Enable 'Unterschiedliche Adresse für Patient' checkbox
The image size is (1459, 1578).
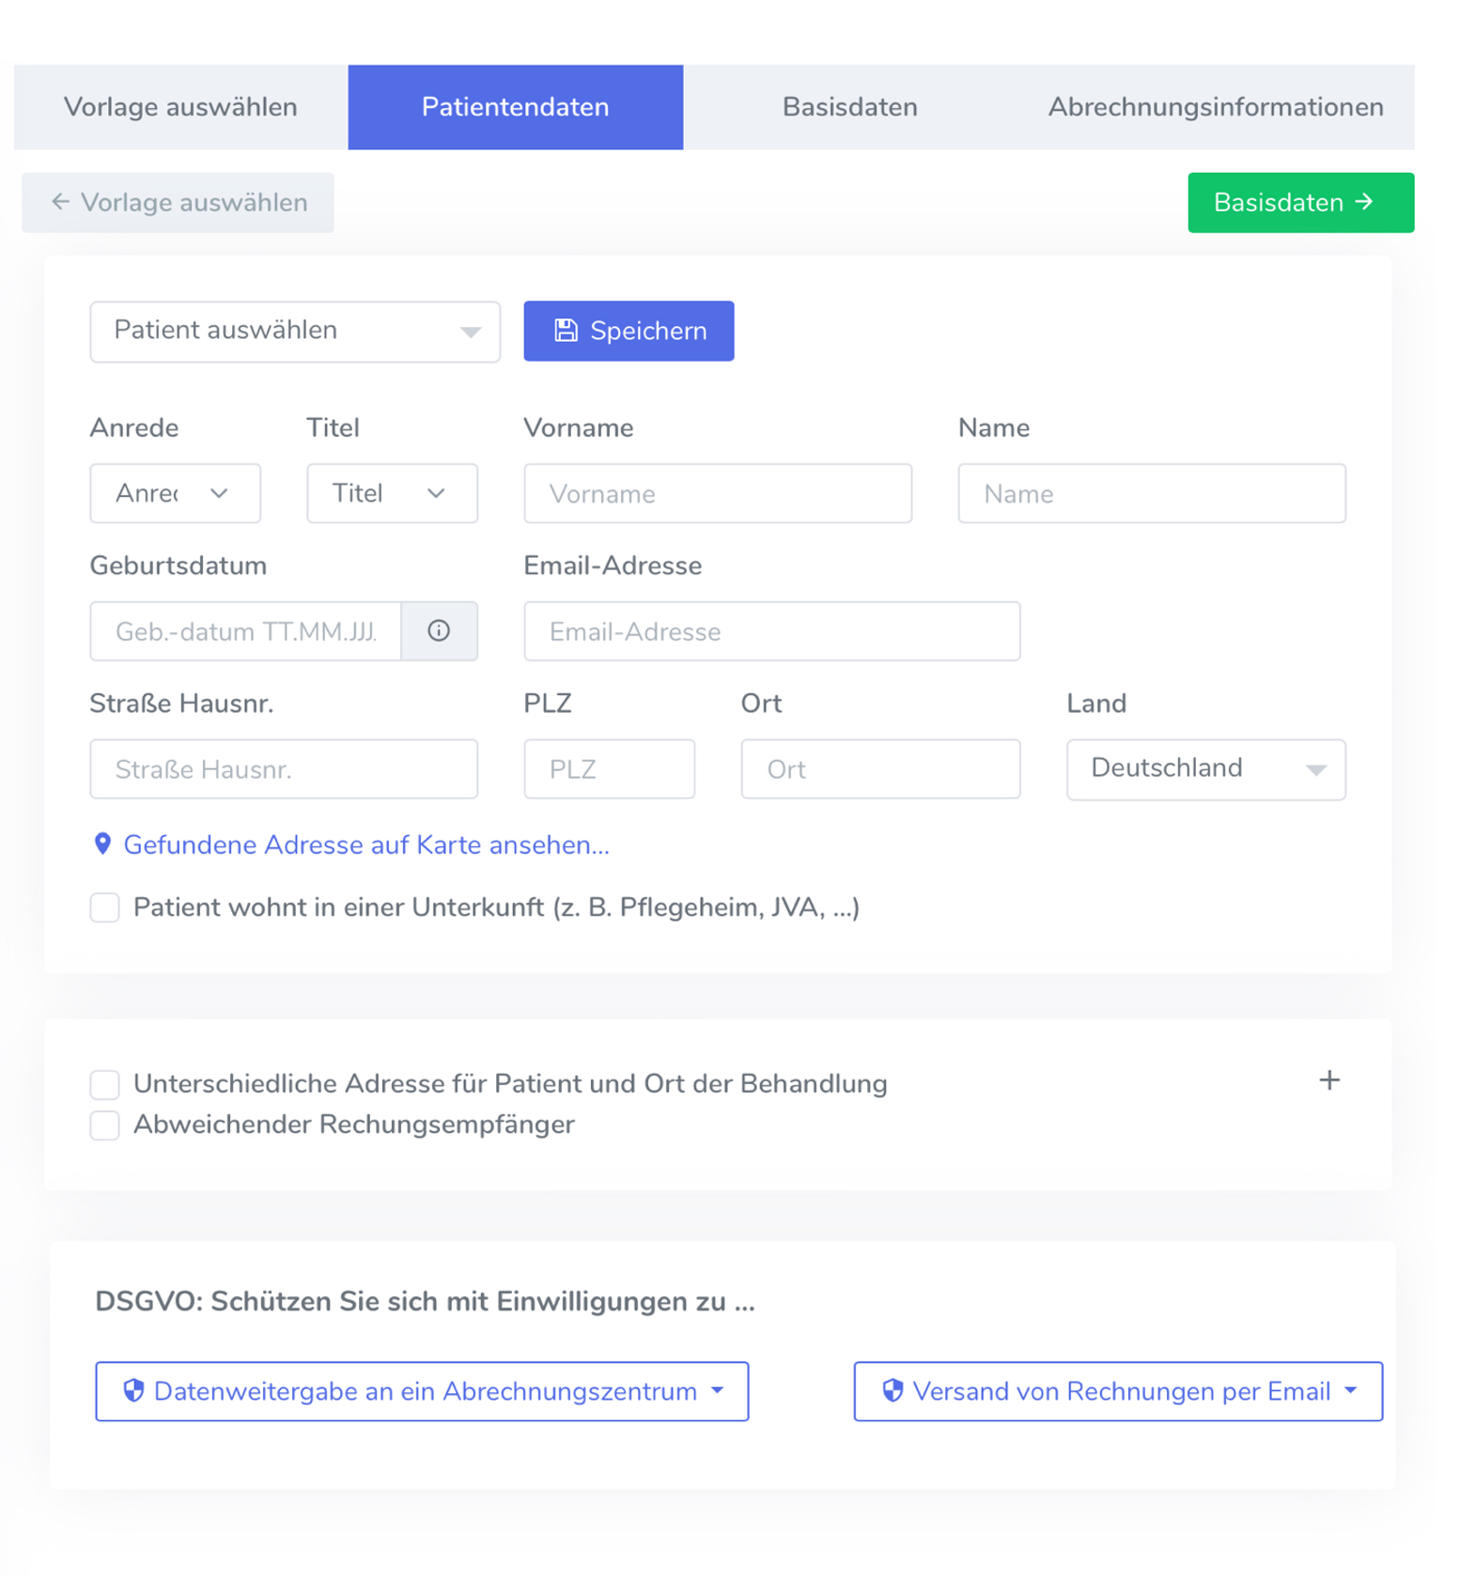coord(105,1084)
